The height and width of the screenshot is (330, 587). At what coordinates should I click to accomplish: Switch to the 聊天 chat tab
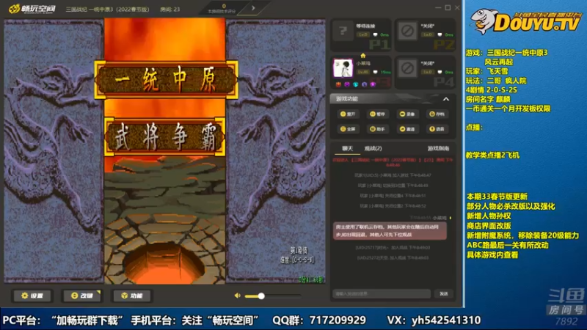click(x=347, y=149)
